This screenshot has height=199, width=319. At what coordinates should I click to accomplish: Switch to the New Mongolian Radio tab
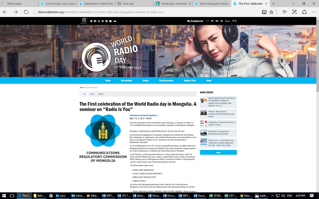[x=212, y=4]
